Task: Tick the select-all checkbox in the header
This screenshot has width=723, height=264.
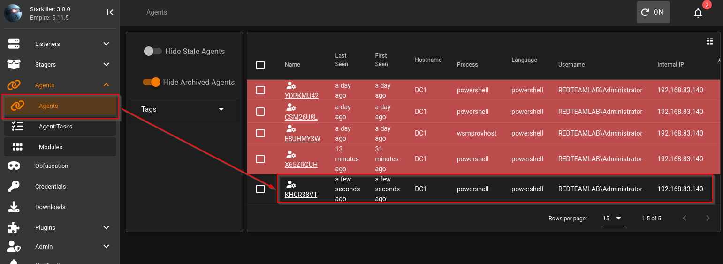Action: click(x=260, y=65)
